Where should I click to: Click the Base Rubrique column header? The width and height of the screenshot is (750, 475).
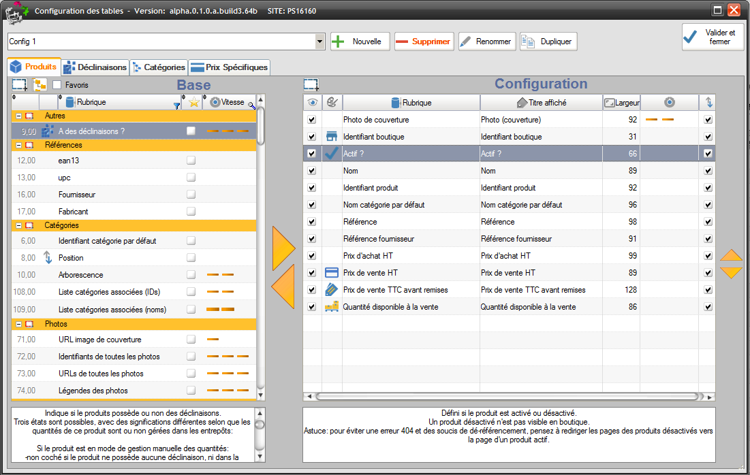120,102
